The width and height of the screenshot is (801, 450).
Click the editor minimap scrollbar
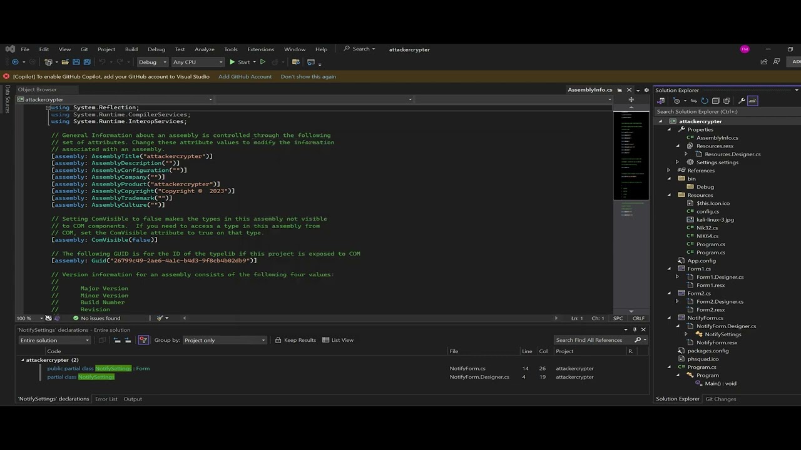point(631,208)
